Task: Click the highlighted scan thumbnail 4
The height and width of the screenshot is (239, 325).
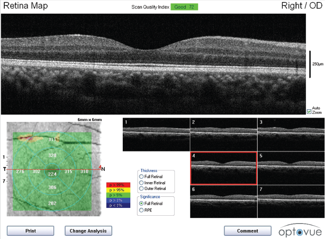Action: coord(223,167)
